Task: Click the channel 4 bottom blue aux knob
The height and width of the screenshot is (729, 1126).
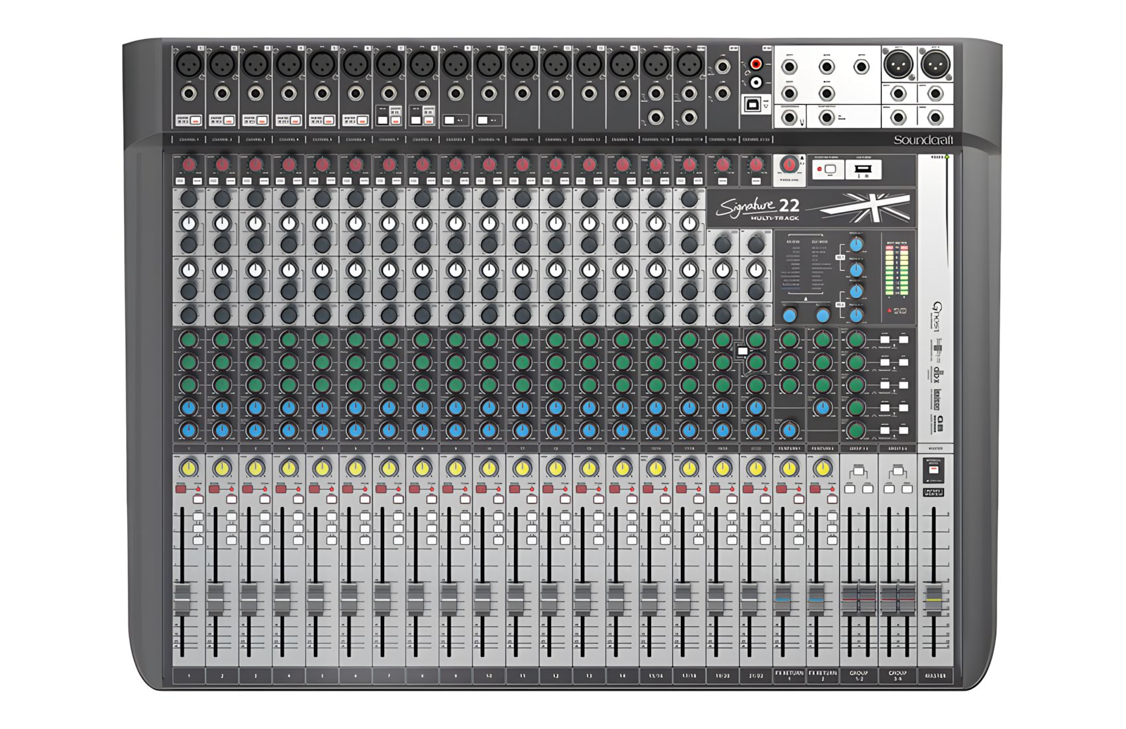Action: click(289, 429)
